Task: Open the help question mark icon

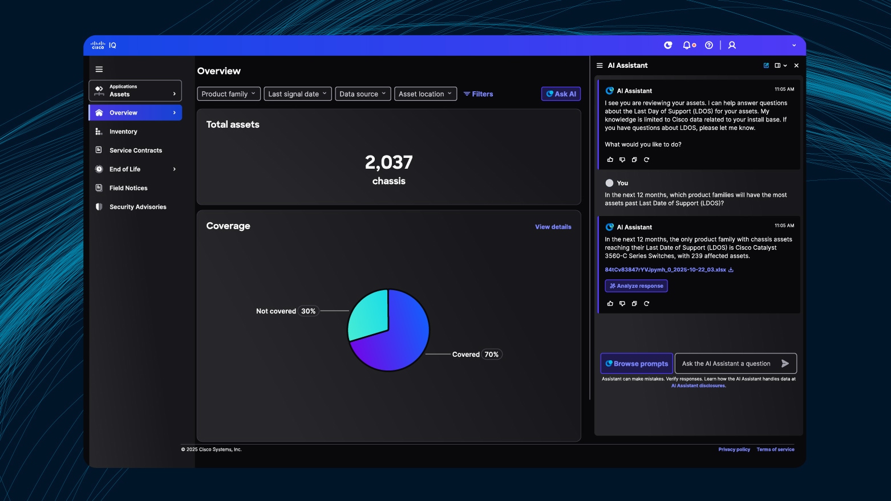Action: click(709, 45)
